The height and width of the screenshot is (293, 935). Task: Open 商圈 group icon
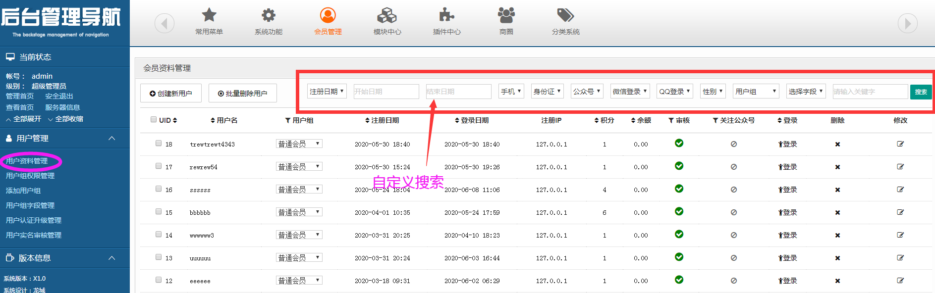pos(506,15)
